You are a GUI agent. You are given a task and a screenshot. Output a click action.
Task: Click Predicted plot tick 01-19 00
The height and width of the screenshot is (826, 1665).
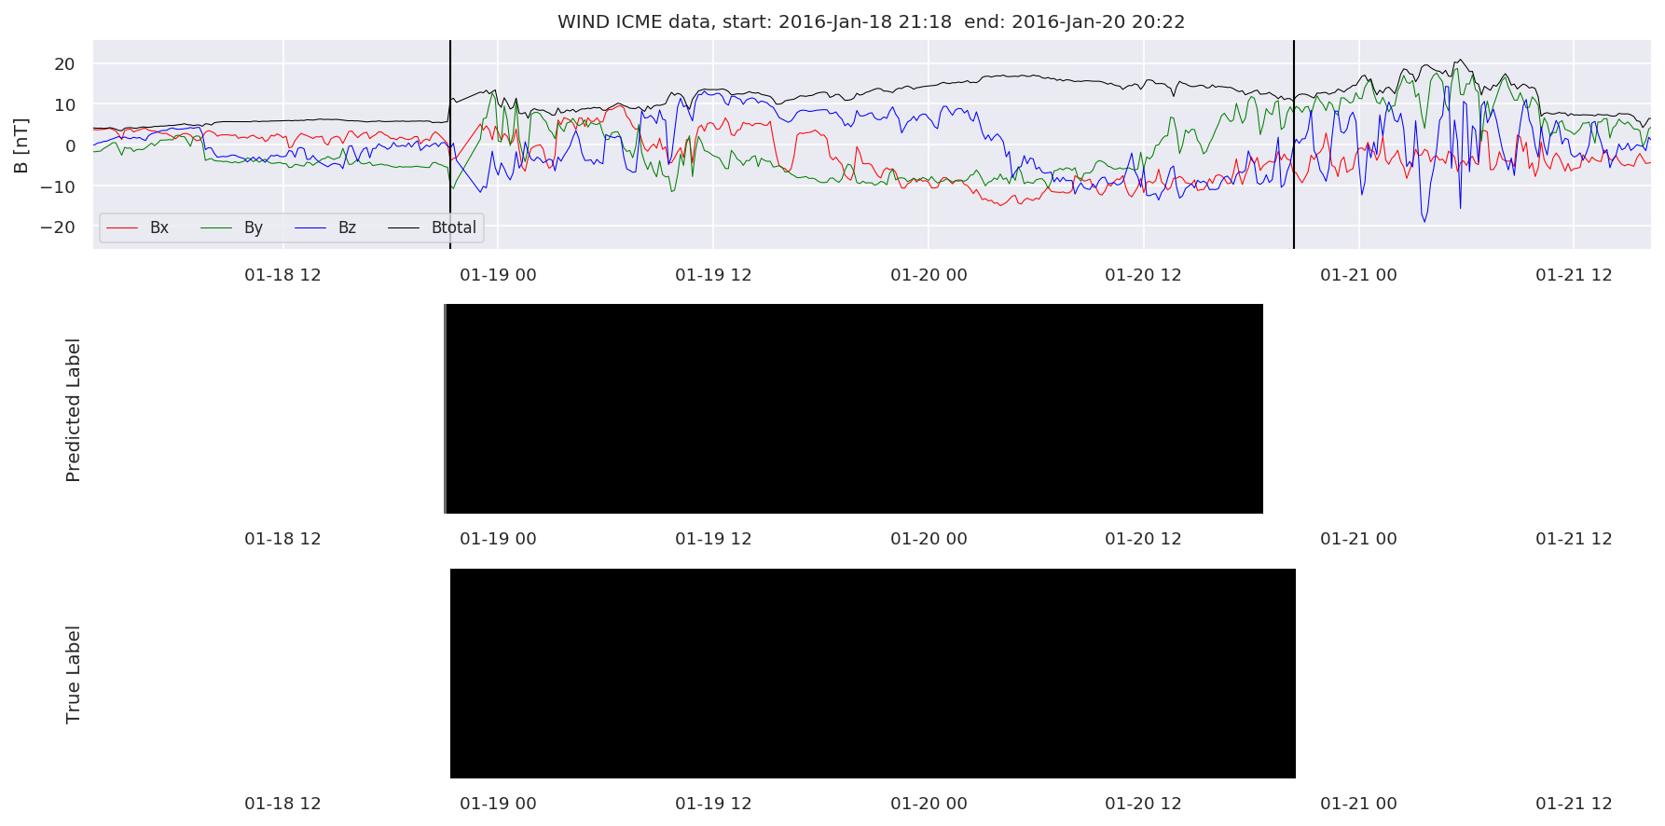[x=498, y=539]
